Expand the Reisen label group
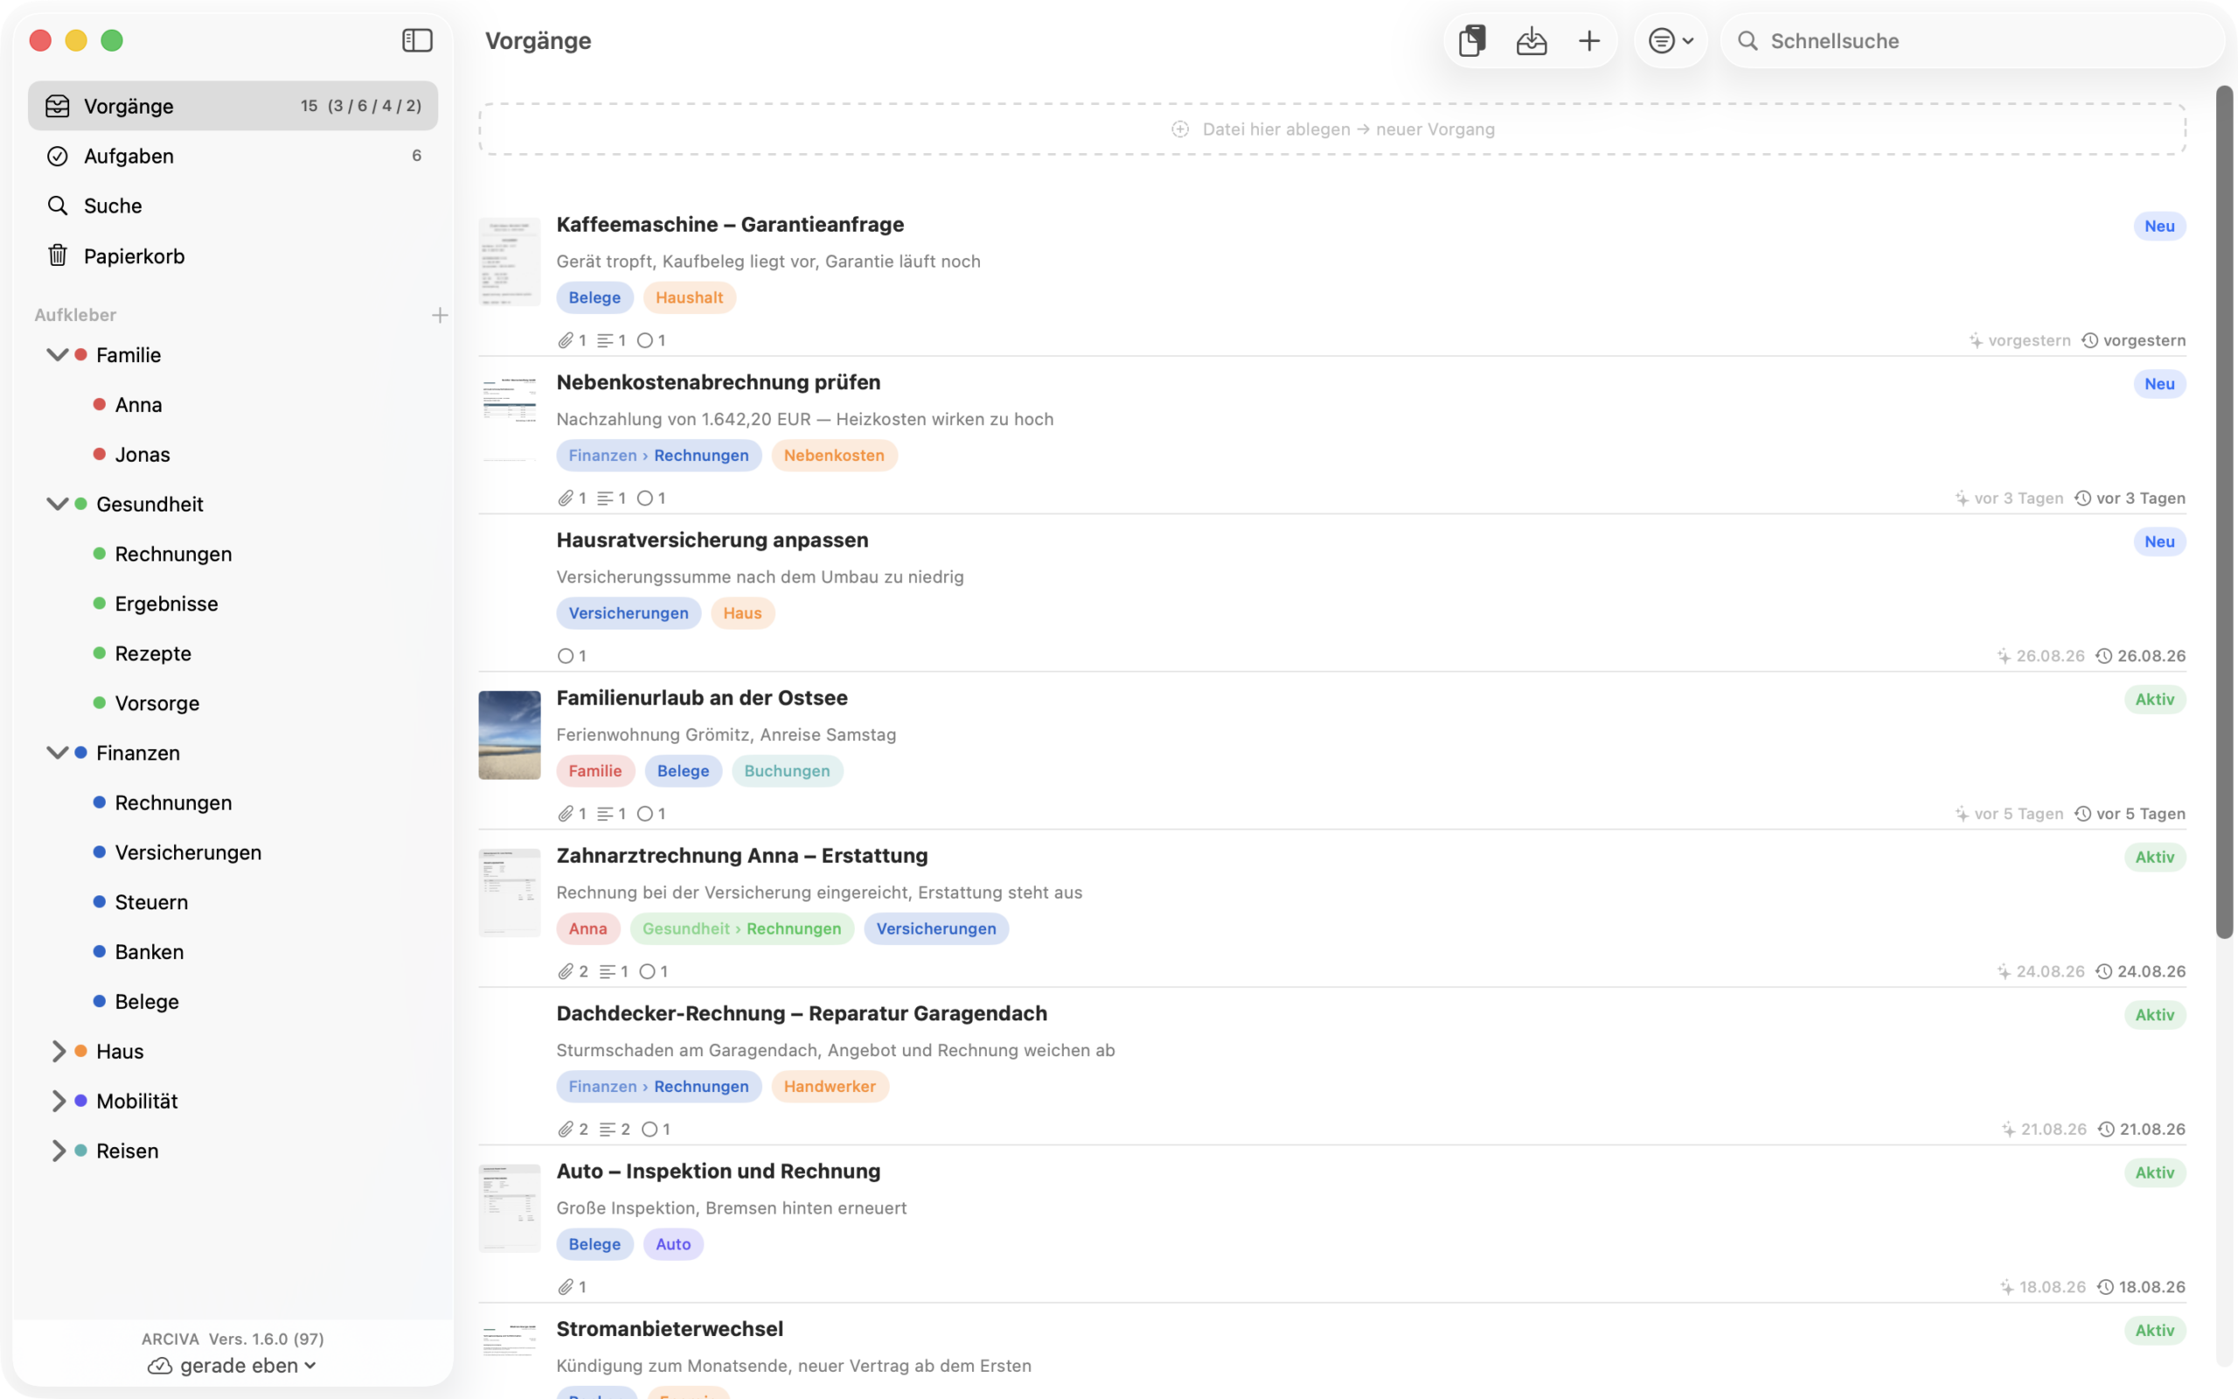The width and height of the screenshot is (2238, 1399). pyautogui.click(x=58, y=1150)
